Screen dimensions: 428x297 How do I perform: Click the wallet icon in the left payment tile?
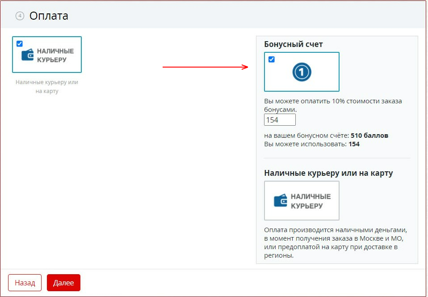pos(28,55)
